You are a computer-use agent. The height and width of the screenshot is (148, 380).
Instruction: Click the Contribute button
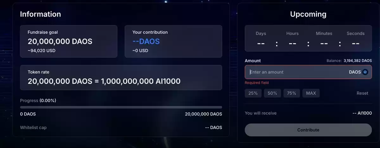coord(308,130)
